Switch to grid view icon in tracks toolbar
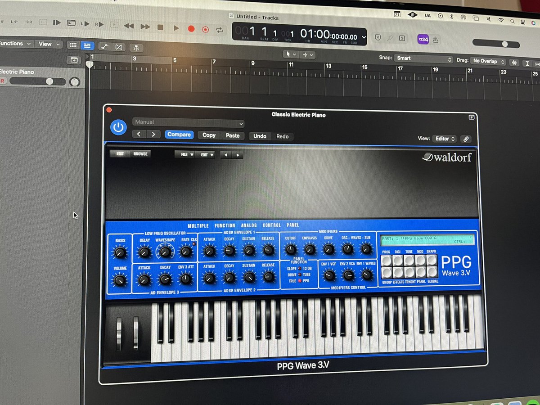 (x=72, y=45)
